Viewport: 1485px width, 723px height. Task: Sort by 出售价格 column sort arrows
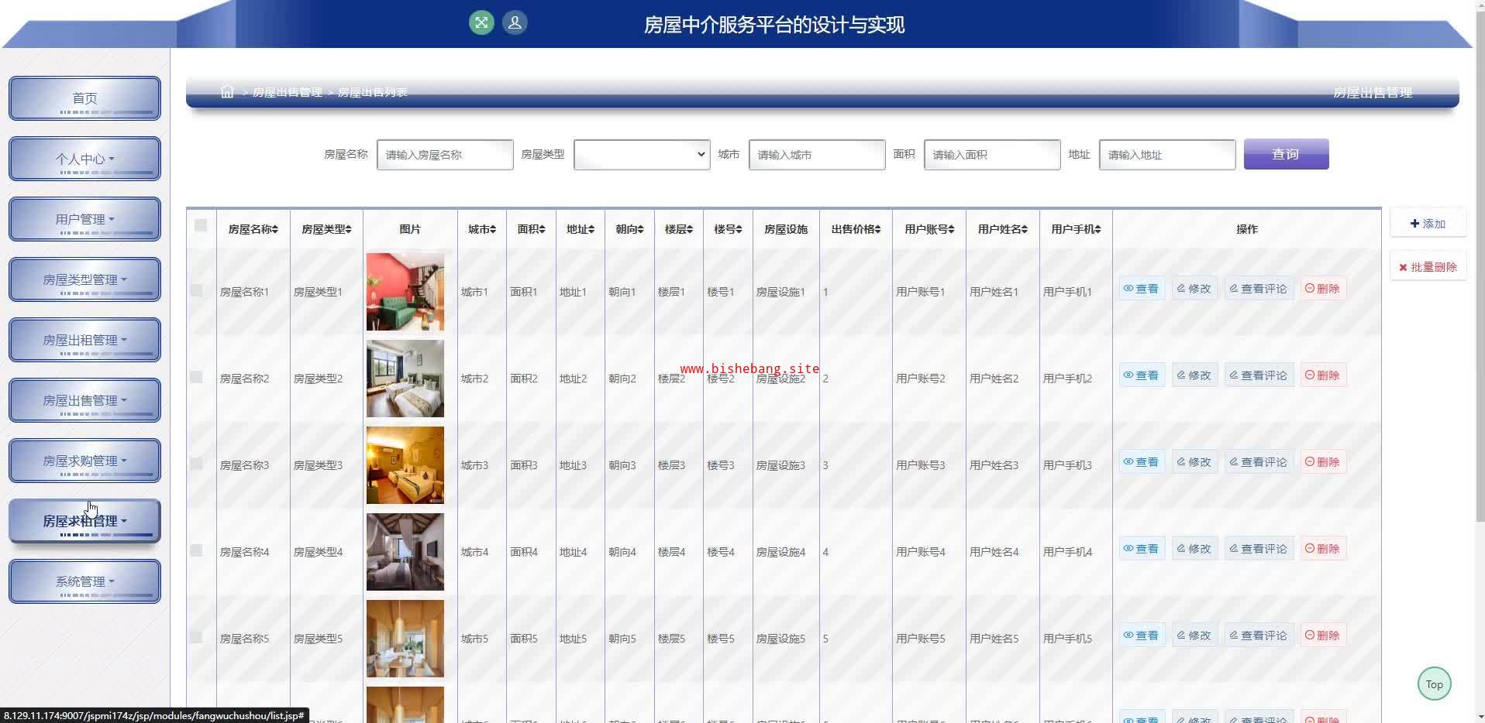[877, 230]
